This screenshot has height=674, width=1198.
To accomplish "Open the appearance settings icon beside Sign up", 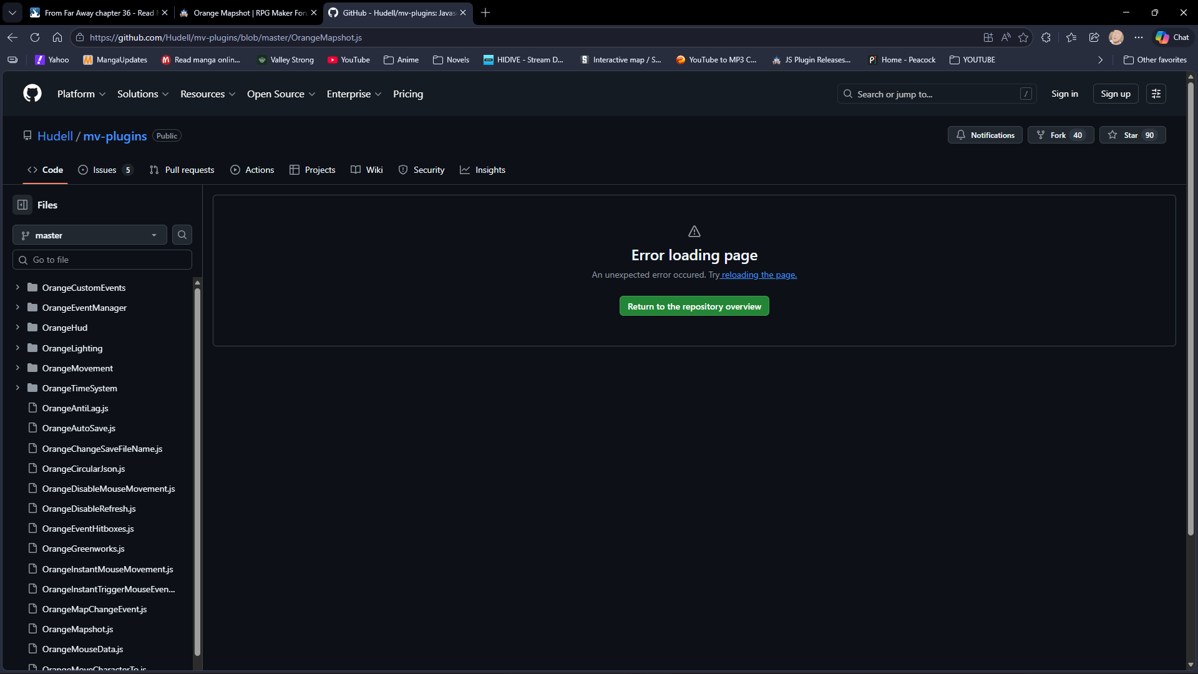I will pos(1156,94).
